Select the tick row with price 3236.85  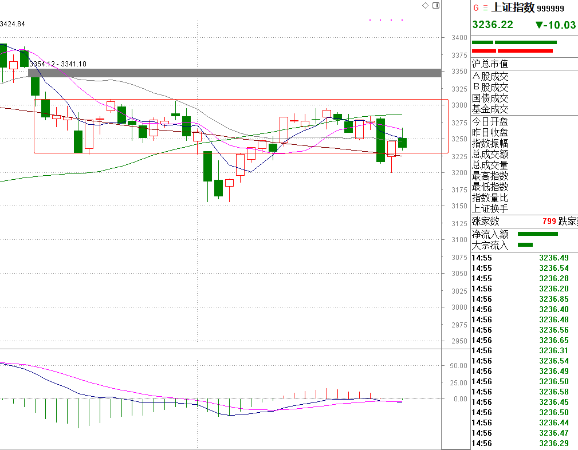pyautogui.click(x=525, y=299)
